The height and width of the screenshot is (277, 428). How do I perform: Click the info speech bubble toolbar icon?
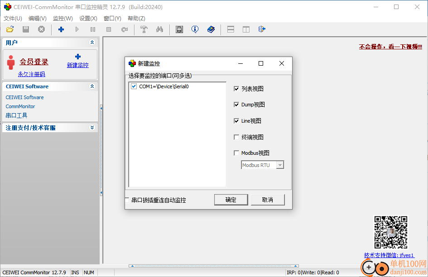pyautogui.click(x=195, y=29)
